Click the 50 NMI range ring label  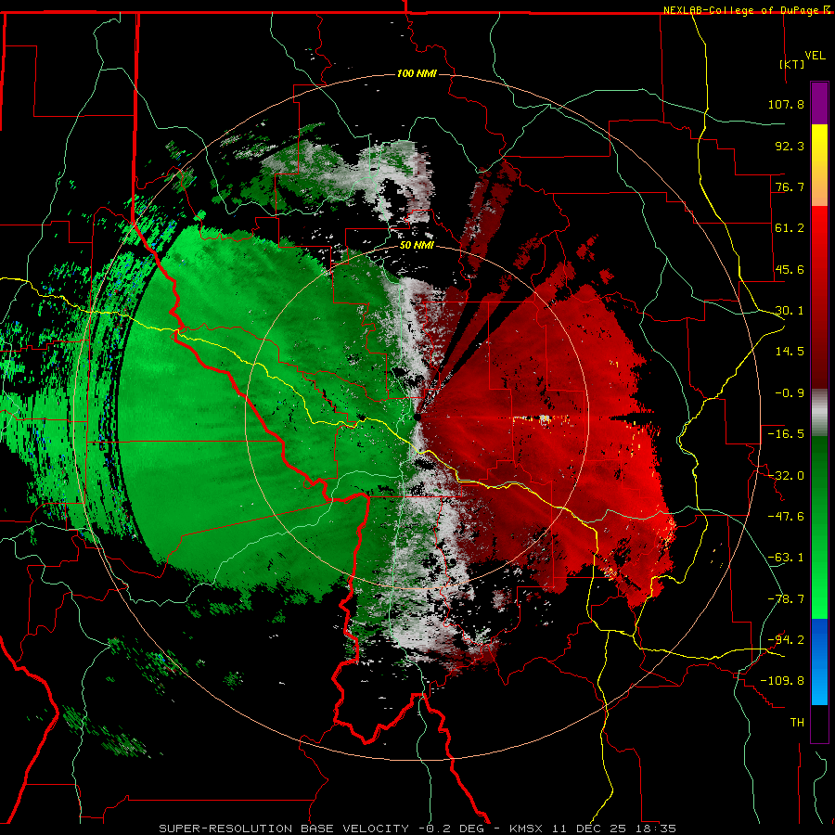click(x=417, y=246)
